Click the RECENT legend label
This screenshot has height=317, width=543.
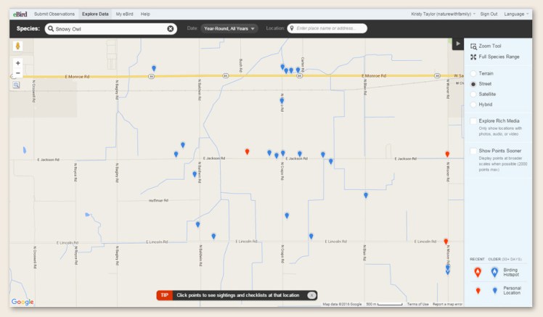tap(477, 259)
